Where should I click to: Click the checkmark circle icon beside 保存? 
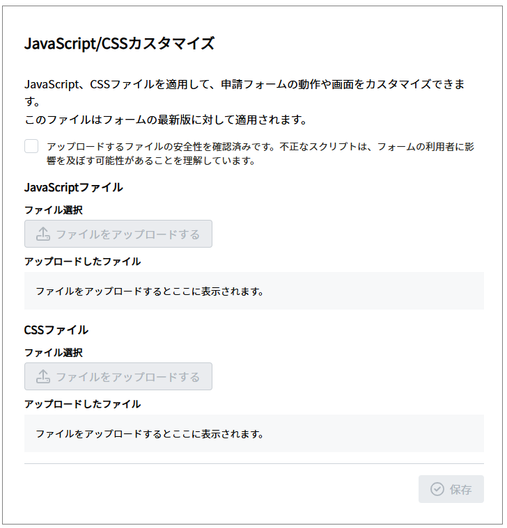tap(437, 489)
